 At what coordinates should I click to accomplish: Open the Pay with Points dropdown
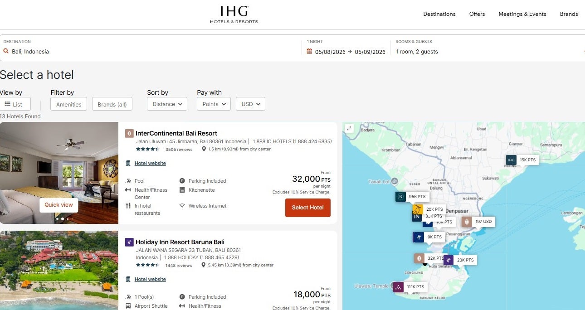coord(214,104)
